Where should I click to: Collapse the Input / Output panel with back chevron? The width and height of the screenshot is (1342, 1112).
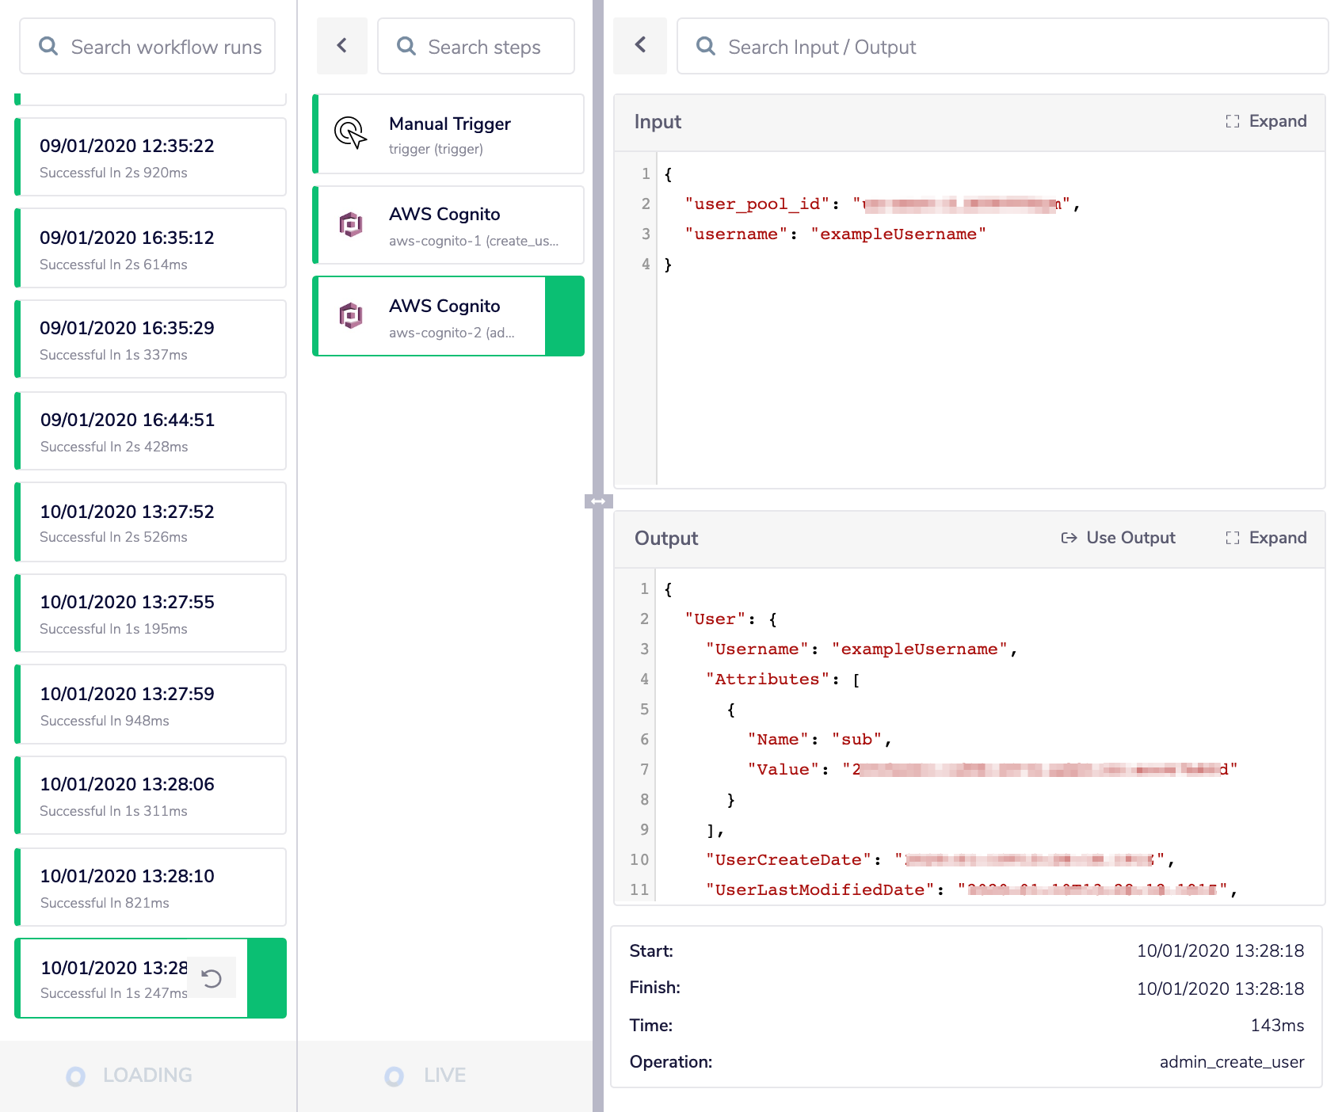[640, 46]
